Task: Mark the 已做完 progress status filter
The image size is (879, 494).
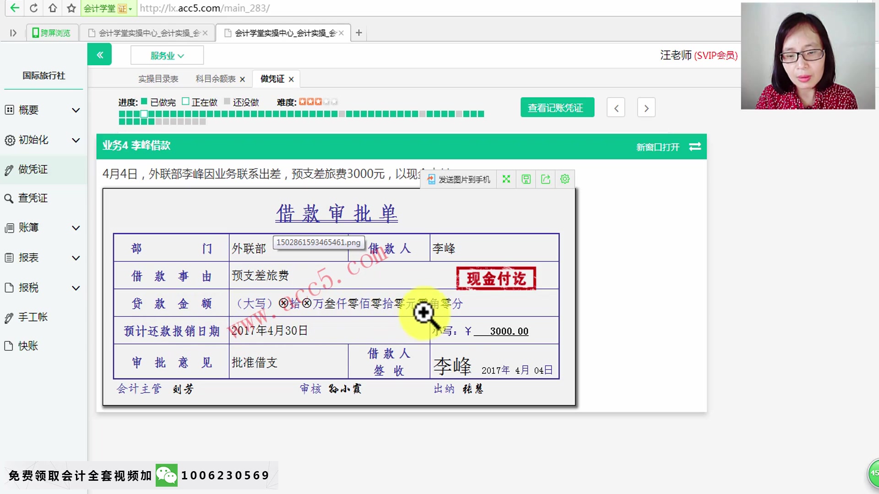Action: coord(144,102)
